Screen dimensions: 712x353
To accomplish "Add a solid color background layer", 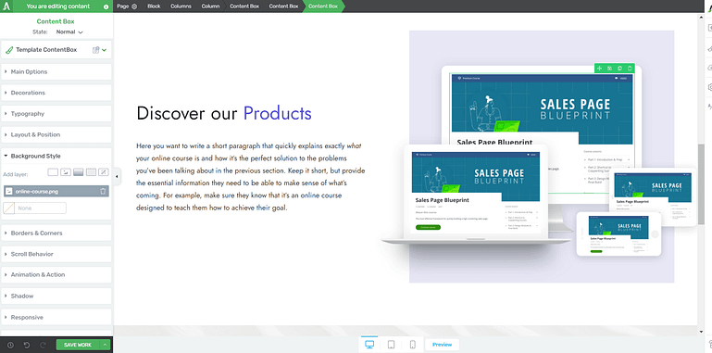I will click(53, 172).
